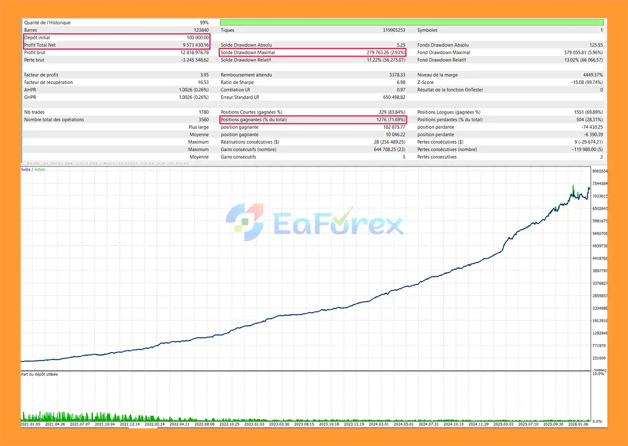Select the Facteur de profit label
This screenshot has width=628, height=446.
pos(41,75)
